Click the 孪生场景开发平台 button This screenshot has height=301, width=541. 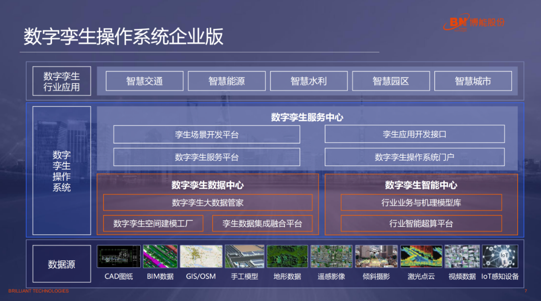click(207, 134)
